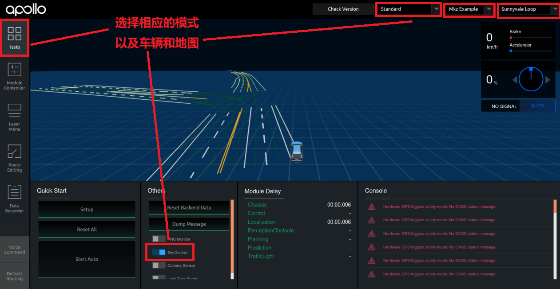This screenshot has height=289, width=560.
Task: Disable the SimControl switch
Action: [159, 252]
